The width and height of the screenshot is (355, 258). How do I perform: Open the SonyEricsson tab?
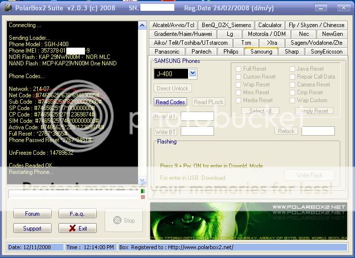click(326, 52)
